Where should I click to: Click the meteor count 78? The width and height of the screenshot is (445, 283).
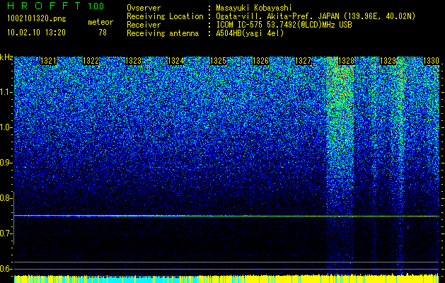coord(103,33)
